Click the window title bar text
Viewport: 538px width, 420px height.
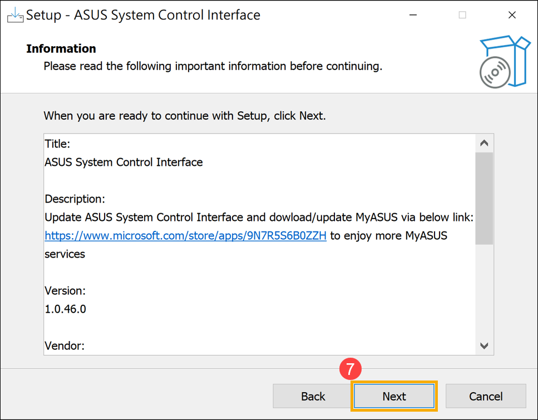tap(143, 15)
